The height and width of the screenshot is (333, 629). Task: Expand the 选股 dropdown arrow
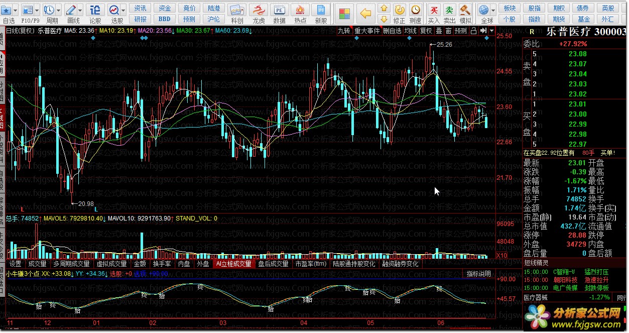[x=123, y=10]
